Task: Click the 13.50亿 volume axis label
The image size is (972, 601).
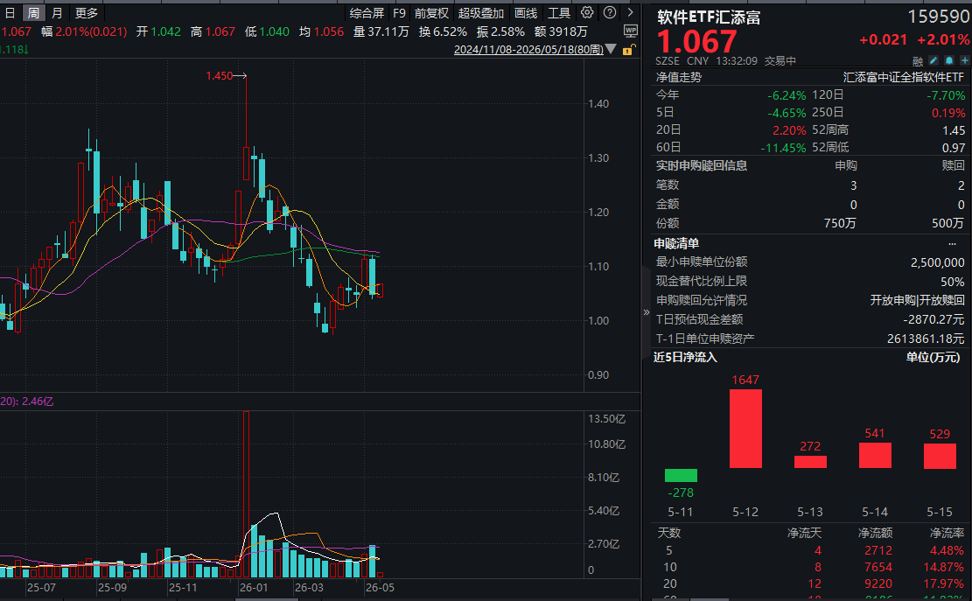Action: click(x=607, y=419)
